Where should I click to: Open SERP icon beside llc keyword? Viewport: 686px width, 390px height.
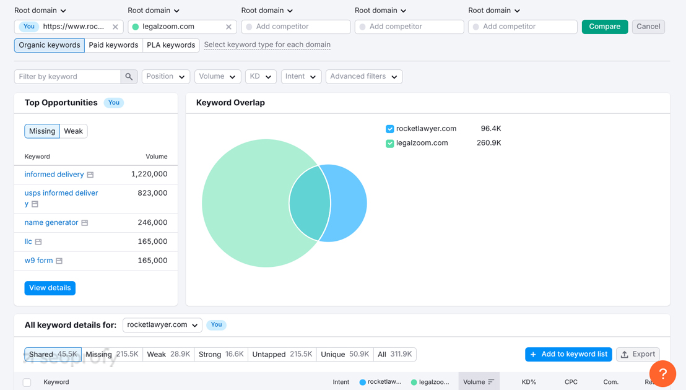tap(38, 241)
